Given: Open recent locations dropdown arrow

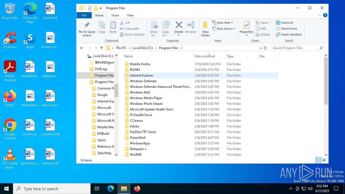Looking at the screenshot, I should [96, 48].
